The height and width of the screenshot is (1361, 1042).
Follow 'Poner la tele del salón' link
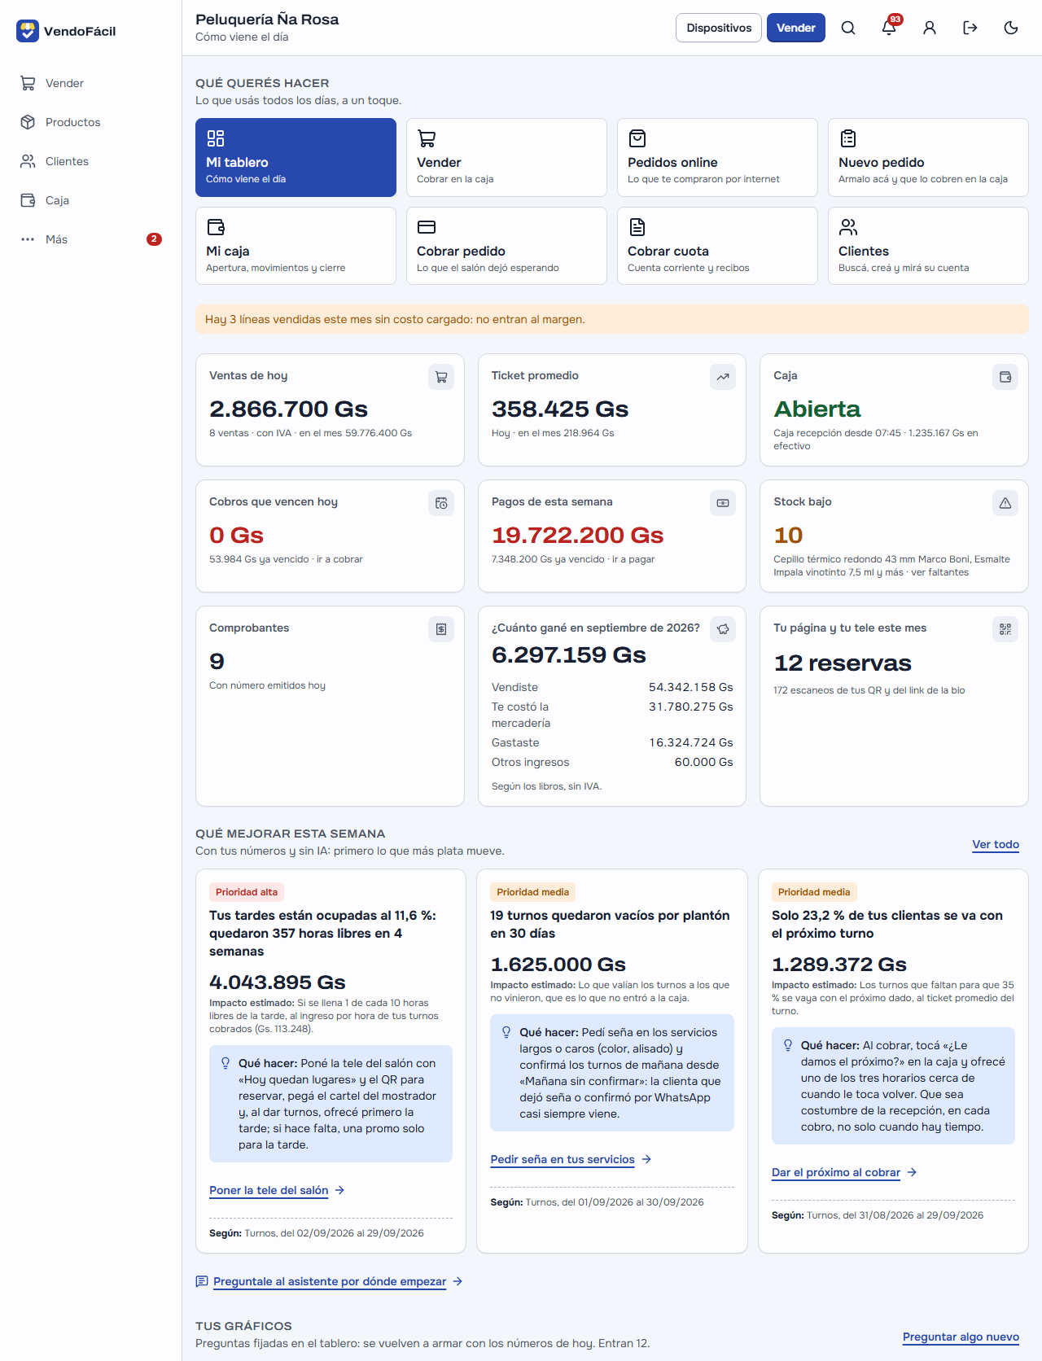point(277,1190)
